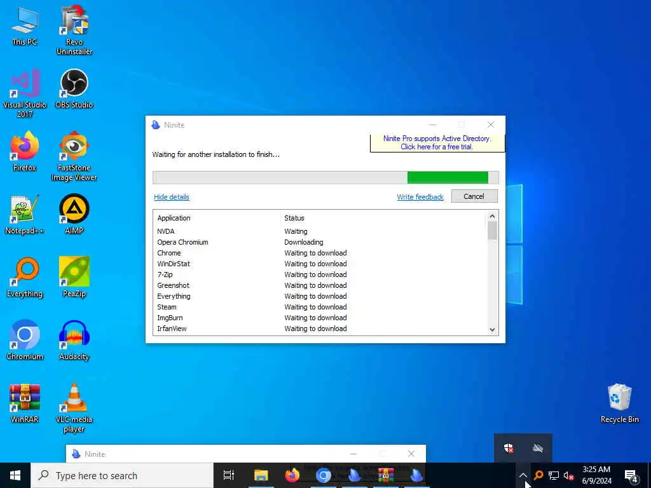This screenshot has height=488, width=651.
Task: Select the Audacity desktop shortcut
Action: pyautogui.click(x=74, y=341)
